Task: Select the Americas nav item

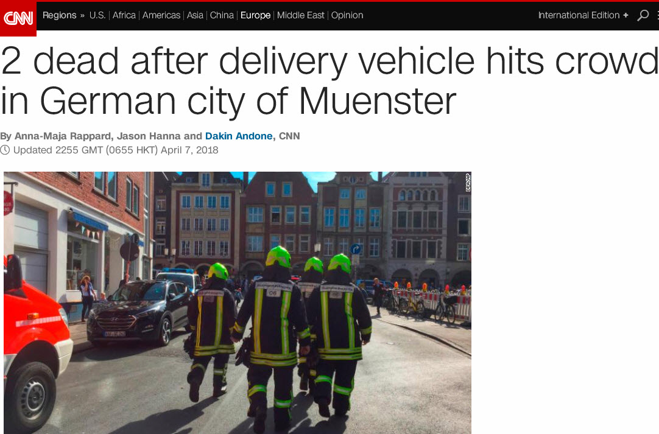Action: point(161,16)
